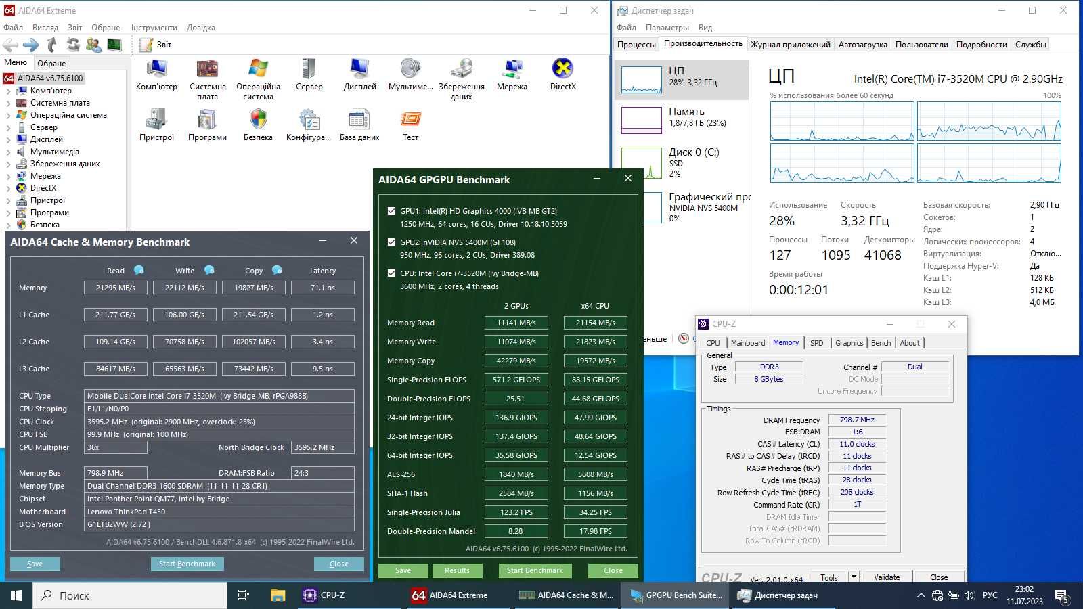Open the Сервер category icon

[x=309, y=74]
